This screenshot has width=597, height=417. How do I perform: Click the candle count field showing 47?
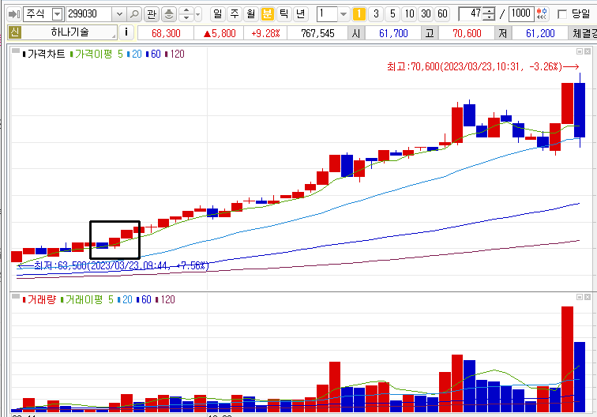(471, 14)
